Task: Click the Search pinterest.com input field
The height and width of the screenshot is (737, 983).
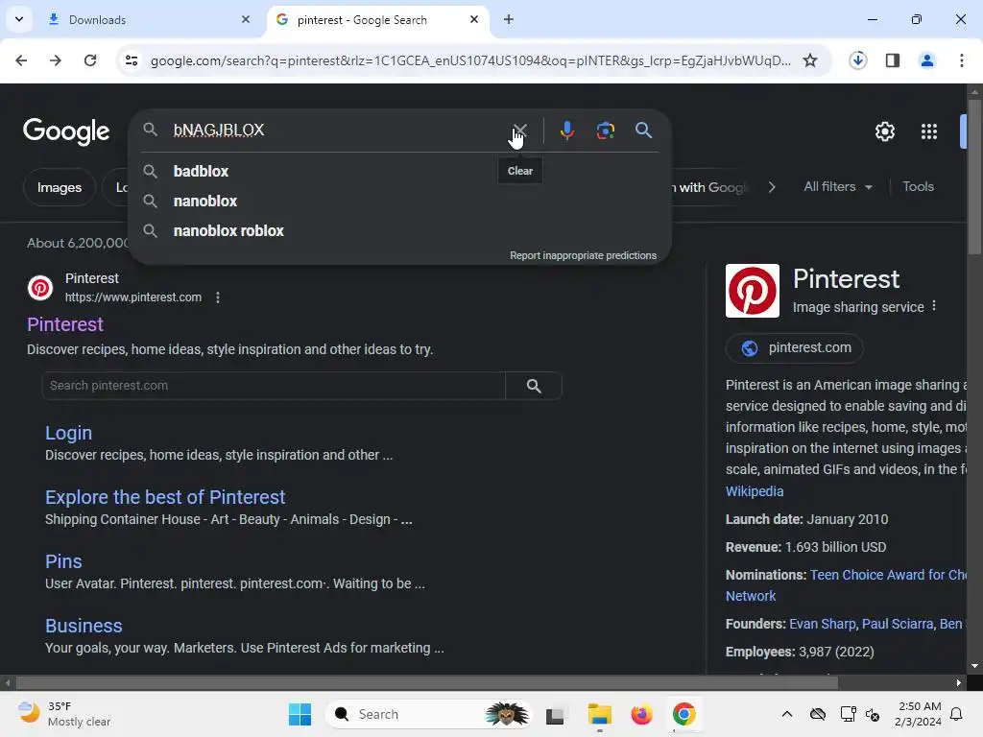Action: 274,386
